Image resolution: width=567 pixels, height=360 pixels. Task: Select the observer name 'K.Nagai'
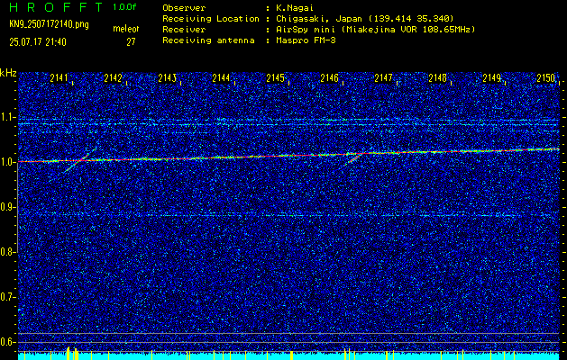click(x=295, y=7)
